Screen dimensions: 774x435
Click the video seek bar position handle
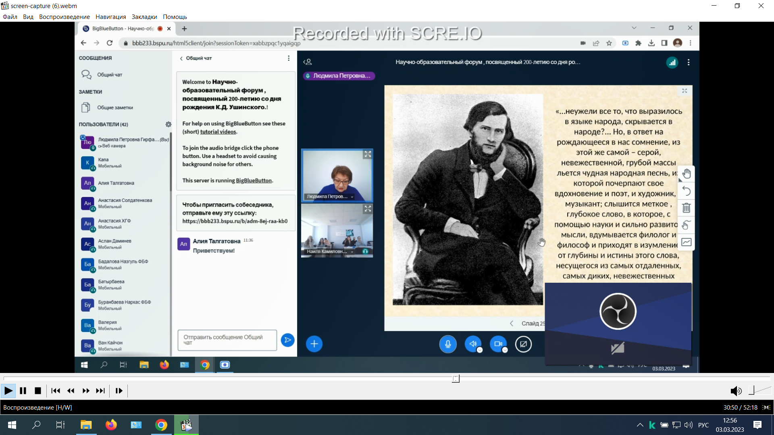coord(456,379)
